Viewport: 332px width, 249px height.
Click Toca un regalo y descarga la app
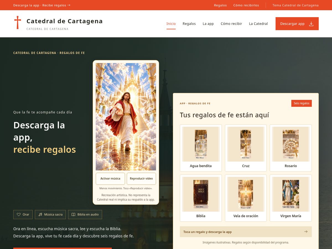(x=246, y=232)
